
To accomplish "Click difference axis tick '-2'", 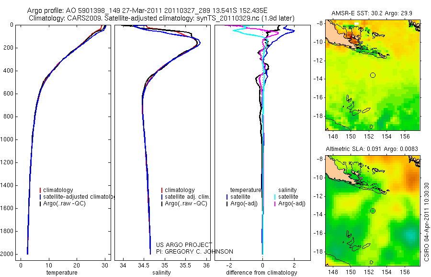I will pyautogui.click(x=229, y=266).
